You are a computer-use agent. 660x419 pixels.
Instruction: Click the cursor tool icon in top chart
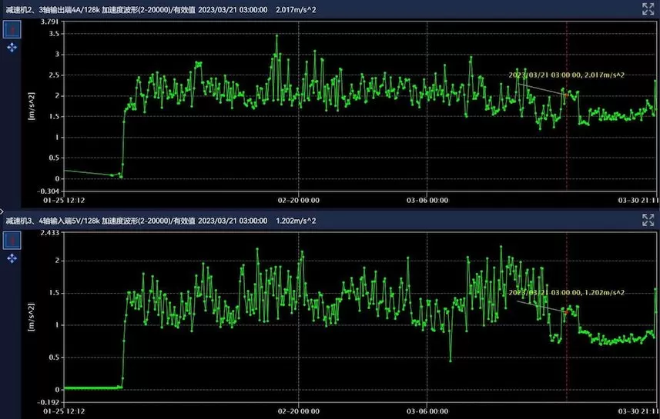point(12,30)
